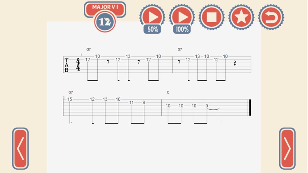This screenshot has width=308, height=173.
Task: Click the first G7 chord symbol
Action: click(89, 50)
